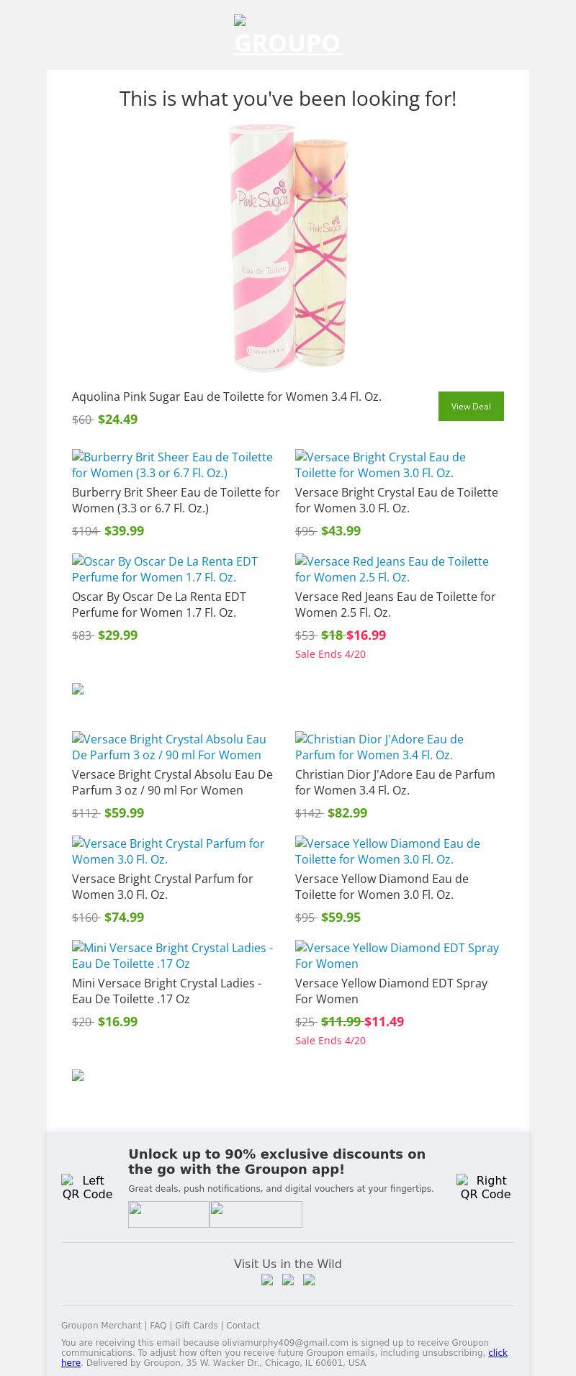This screenshot has height=1376, width=576.
Task: Click the Versace Yellow Diamond EDT Spray image link
Action: coord(397,956)
